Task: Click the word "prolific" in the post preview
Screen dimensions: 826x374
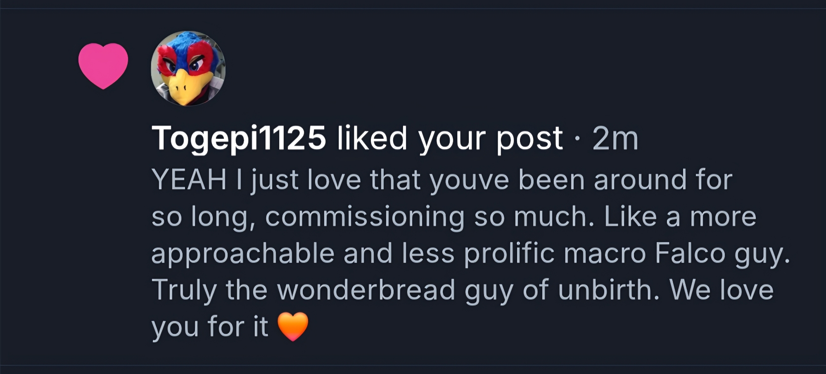Action: (509, 253)
